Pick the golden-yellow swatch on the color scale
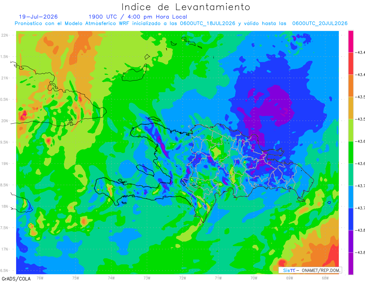 click(x=351, y=108)
